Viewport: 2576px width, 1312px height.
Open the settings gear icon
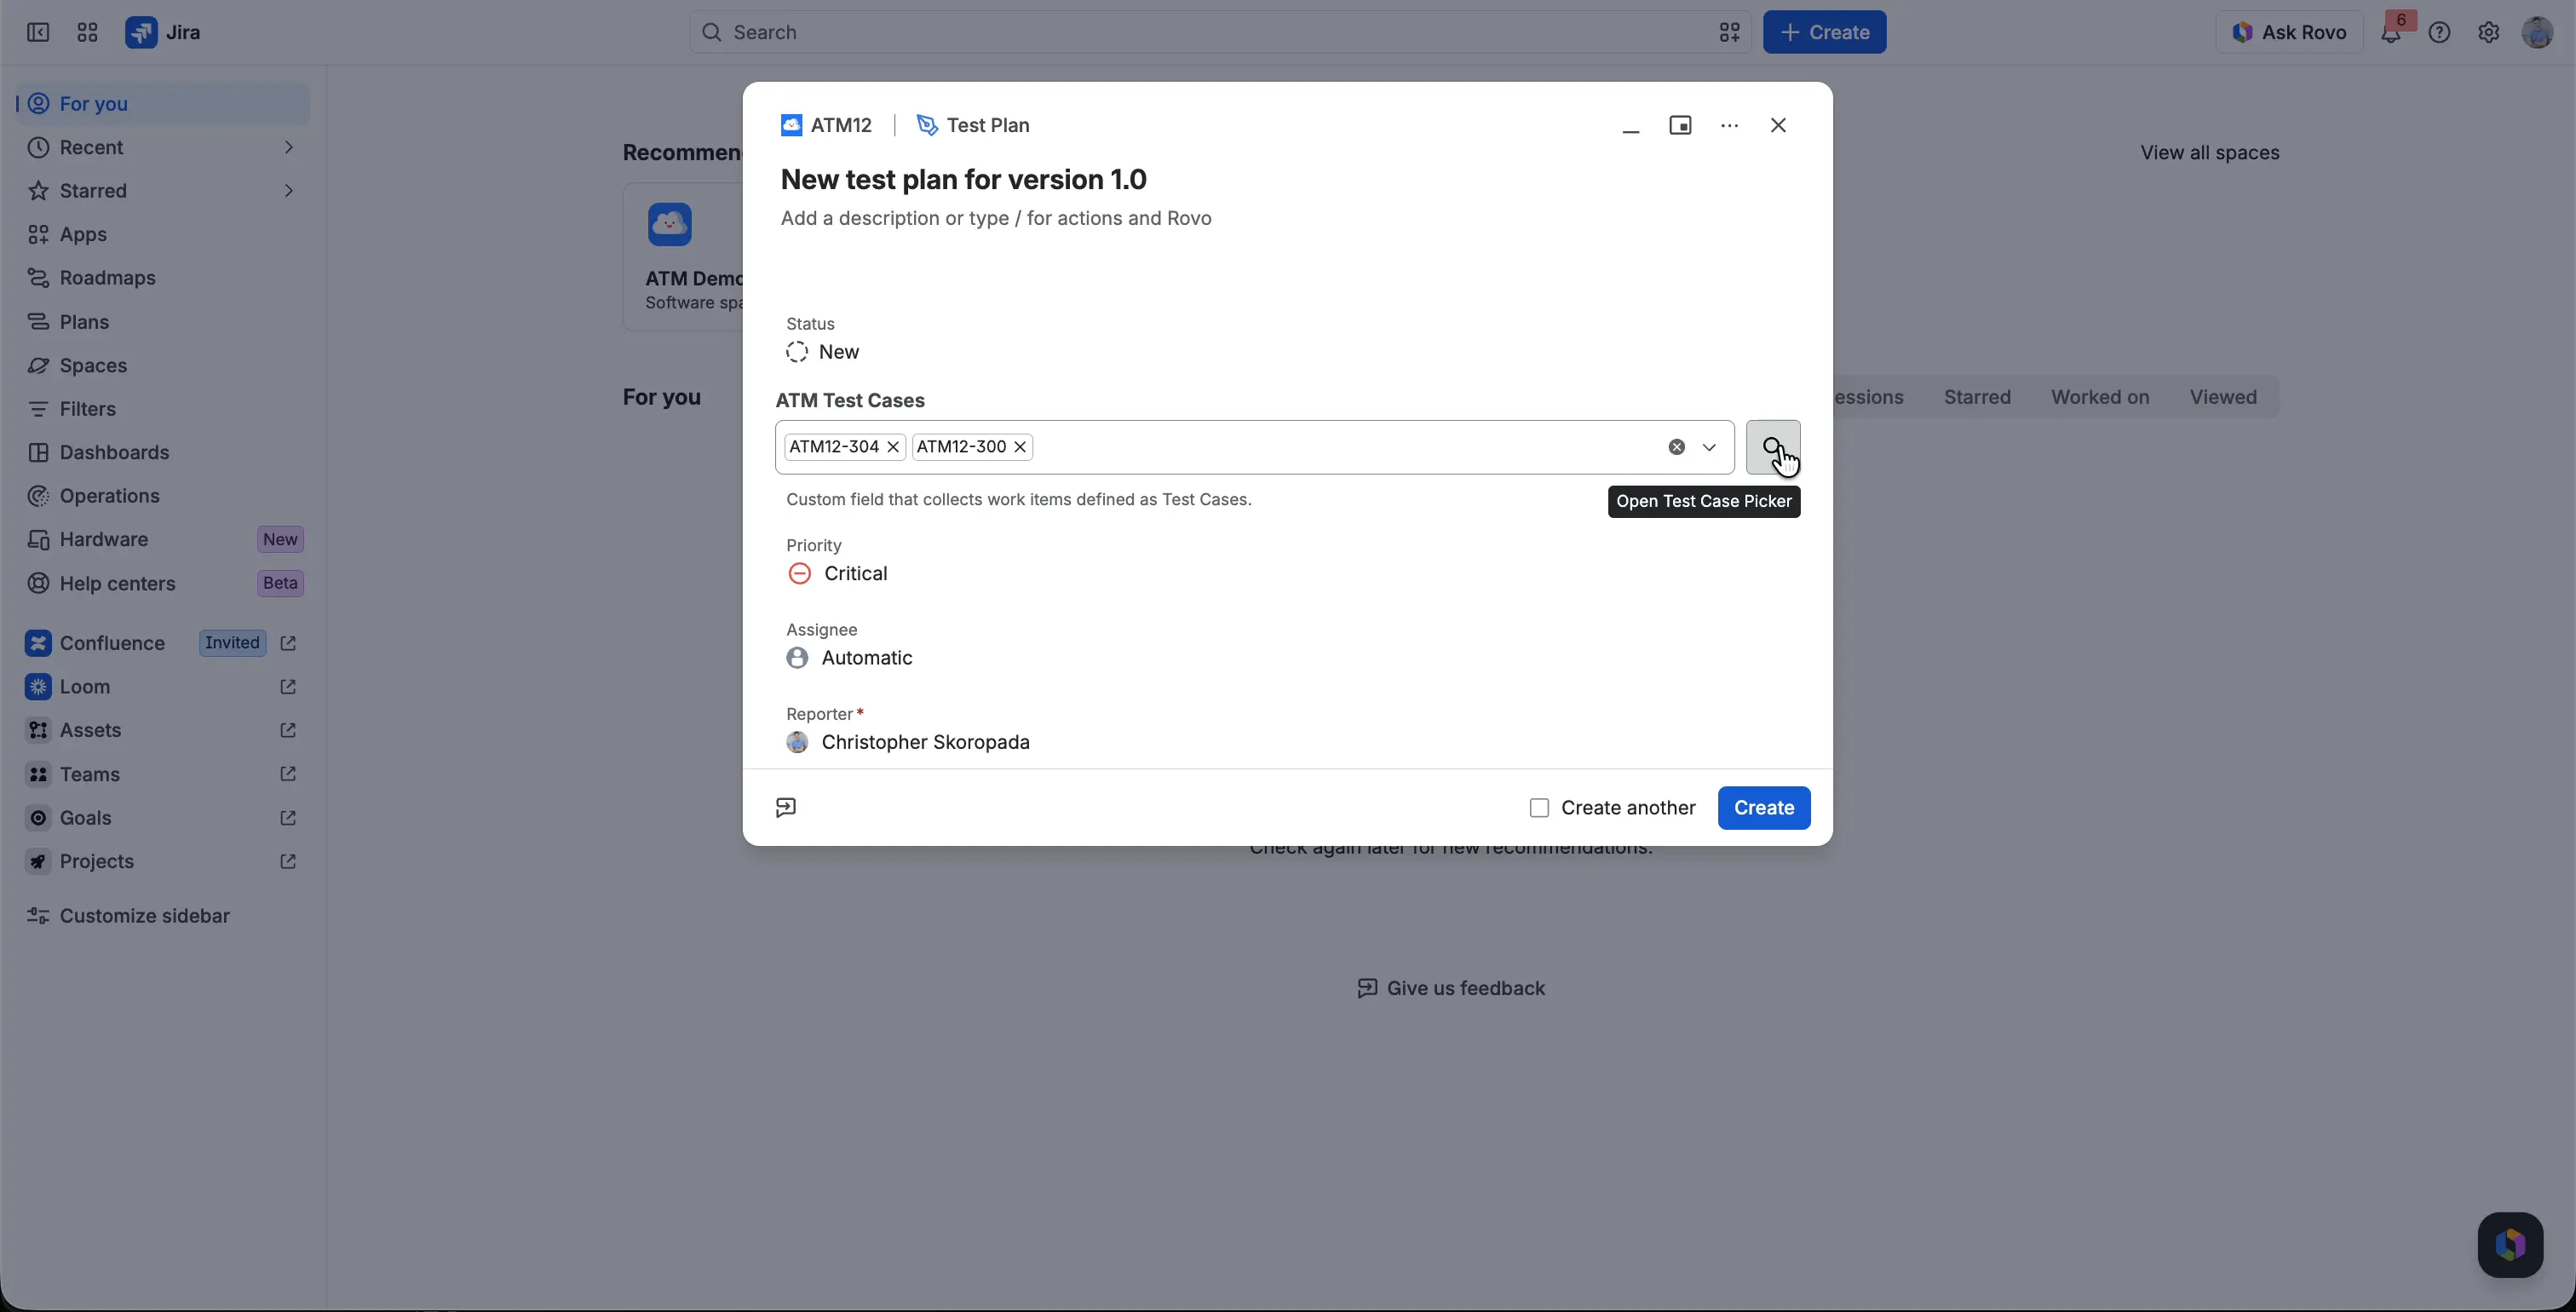click(2489, 33)
